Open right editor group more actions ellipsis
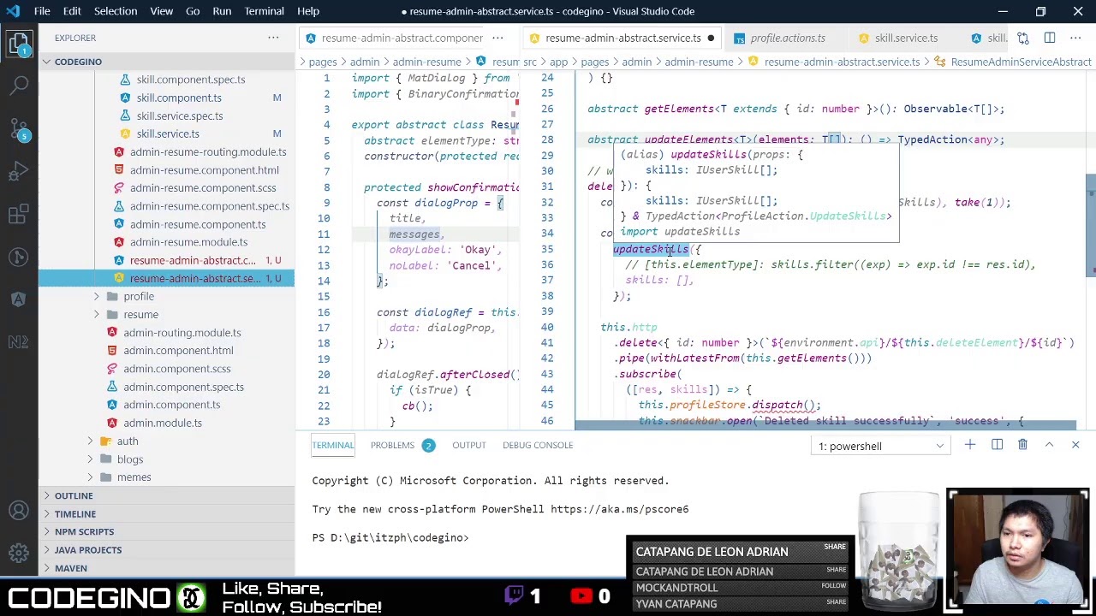1096x616 pixels. [x=1075, y=38]
